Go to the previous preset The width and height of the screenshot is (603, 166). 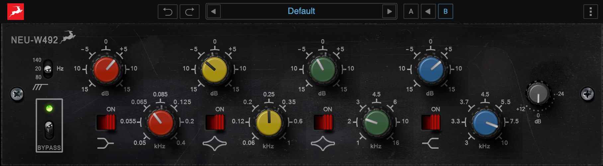click(214, 12)
